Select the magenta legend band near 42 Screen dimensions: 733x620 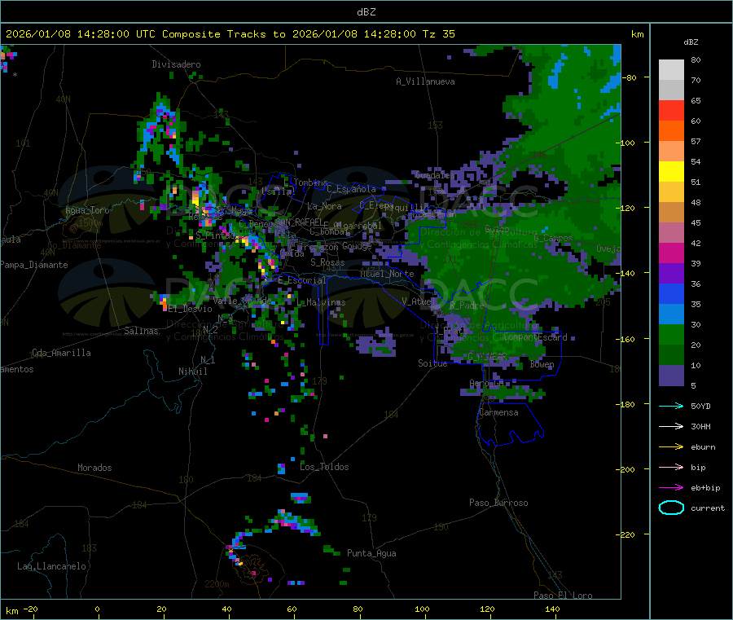[671, 253]
